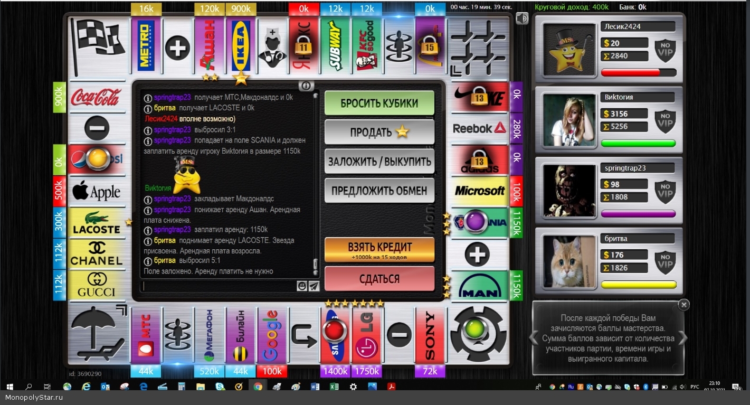Click the SUBWAY board cell
Viewport: 750px width, 405px height.
click(335, 46)
